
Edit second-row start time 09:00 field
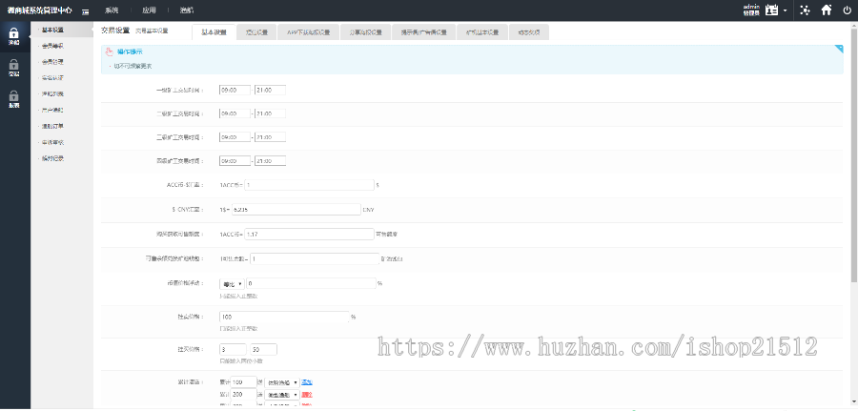point(235,113)
